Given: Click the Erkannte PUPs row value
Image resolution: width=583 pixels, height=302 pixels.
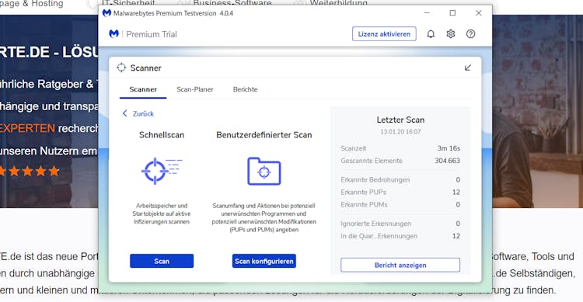Looking at the screenshot, I should 456,192.
